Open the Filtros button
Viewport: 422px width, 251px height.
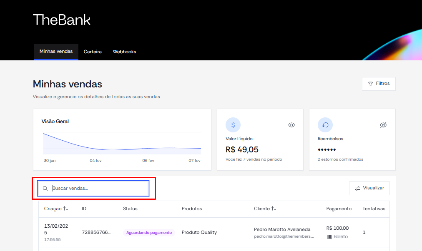pyautogui.click(x=379, y=84)
